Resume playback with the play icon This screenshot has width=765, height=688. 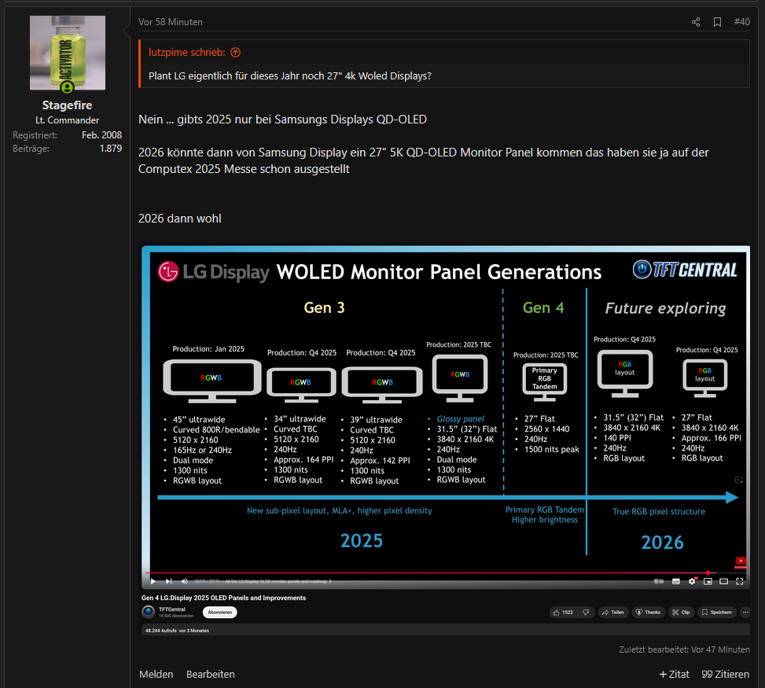tap(153, 581)
